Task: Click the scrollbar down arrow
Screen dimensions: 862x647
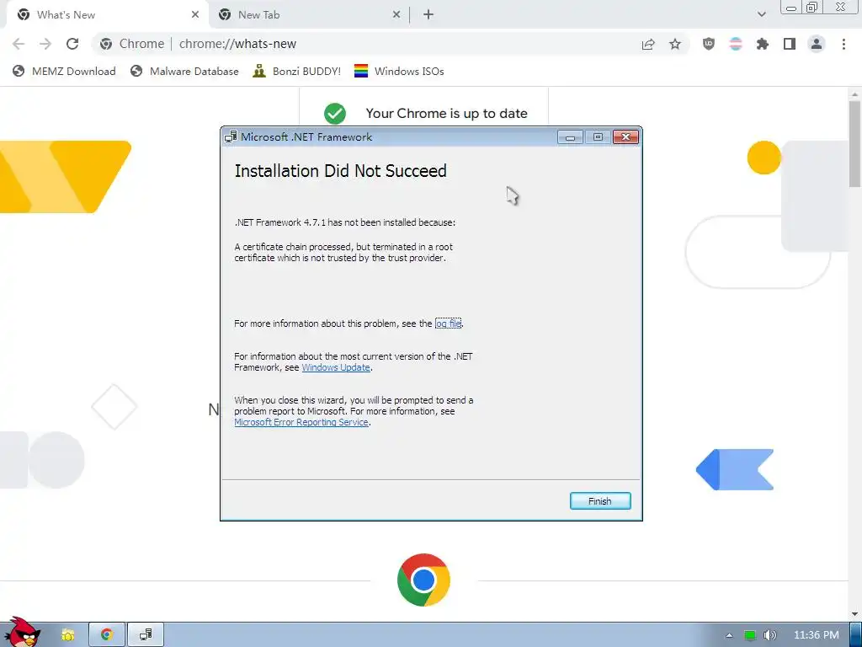Action: point(855,614)
